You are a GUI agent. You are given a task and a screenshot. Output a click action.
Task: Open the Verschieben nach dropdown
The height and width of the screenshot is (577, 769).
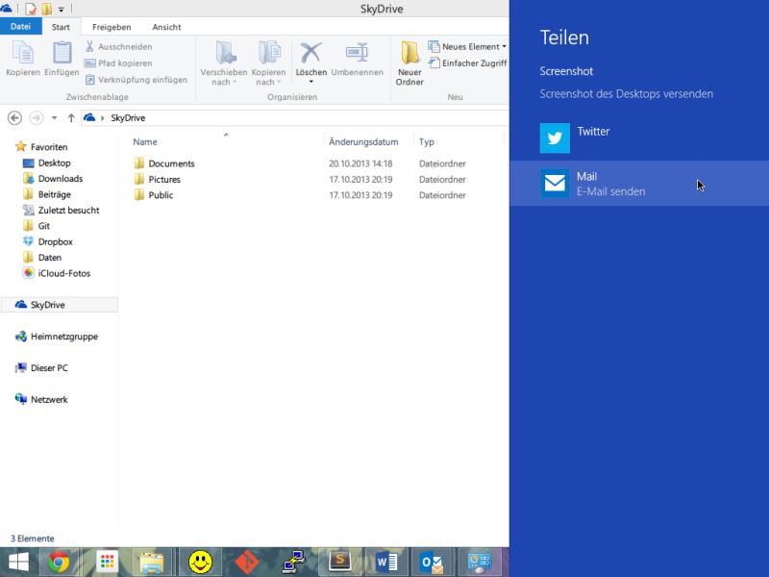click(224, 63)
